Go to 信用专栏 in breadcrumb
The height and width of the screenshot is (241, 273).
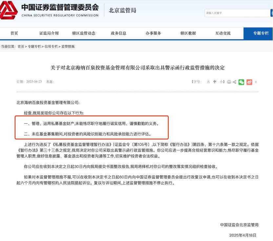(x=51, y=46)
